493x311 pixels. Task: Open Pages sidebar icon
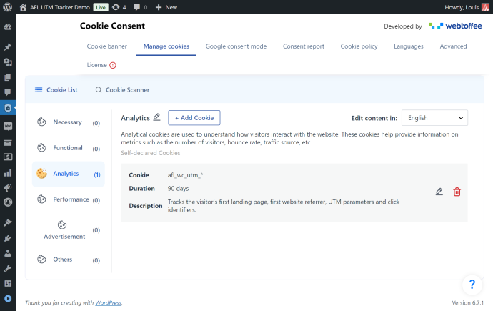pyautogui.click(x=8, y=77)
